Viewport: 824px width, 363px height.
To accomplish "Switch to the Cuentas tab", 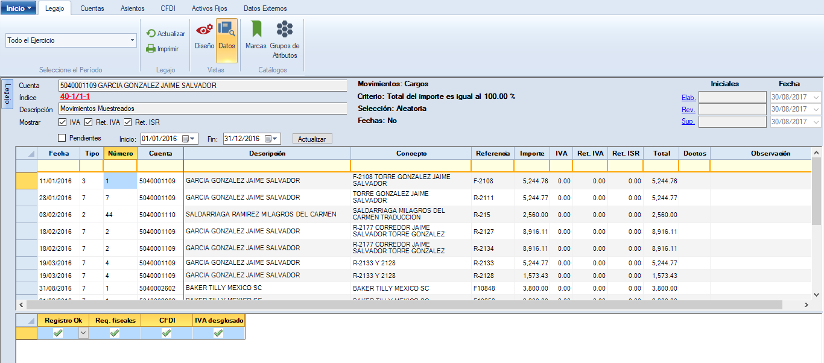I will pos(92,8).
